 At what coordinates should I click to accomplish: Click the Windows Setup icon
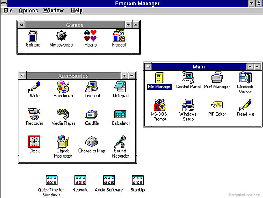188,105
